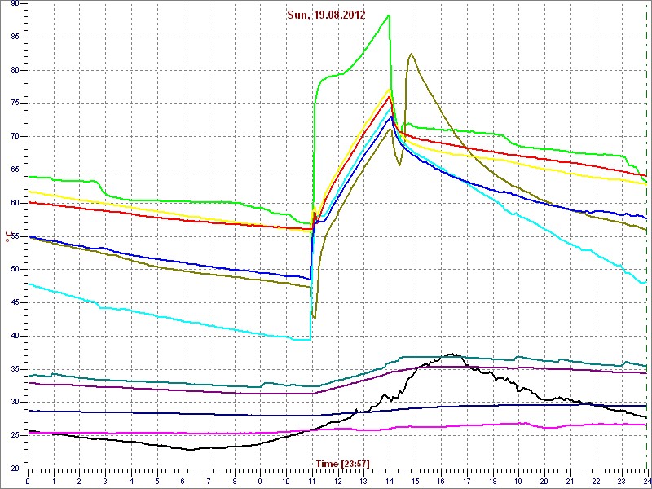The width and height of the screenshot is (652, 489).
Task: Click the 85 value on temperature axis
Action: (x=15, y=37)
